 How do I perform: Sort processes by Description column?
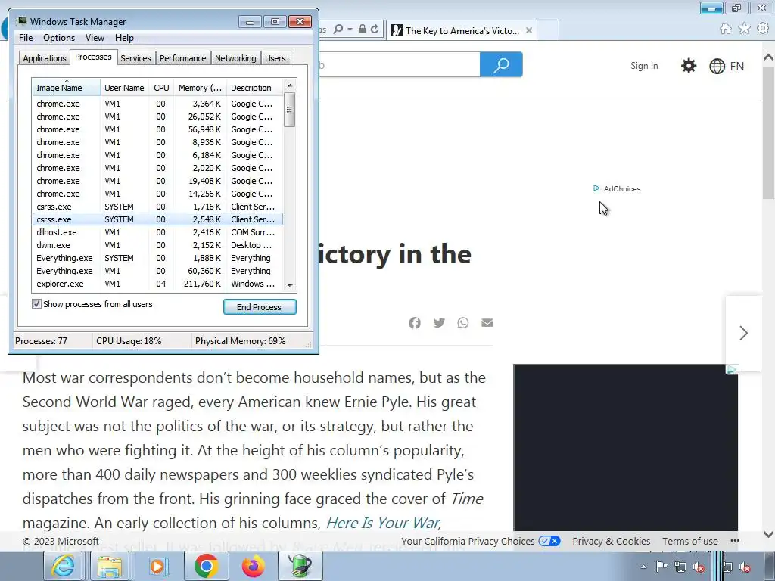[255, 88]
